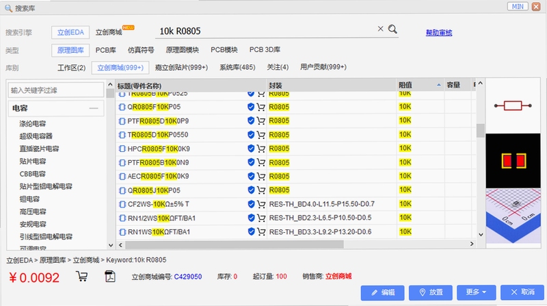Select 安规电容 category
The height and width of the screenshot is (306, 547).
pyautogui.click(x=32, y=225)
